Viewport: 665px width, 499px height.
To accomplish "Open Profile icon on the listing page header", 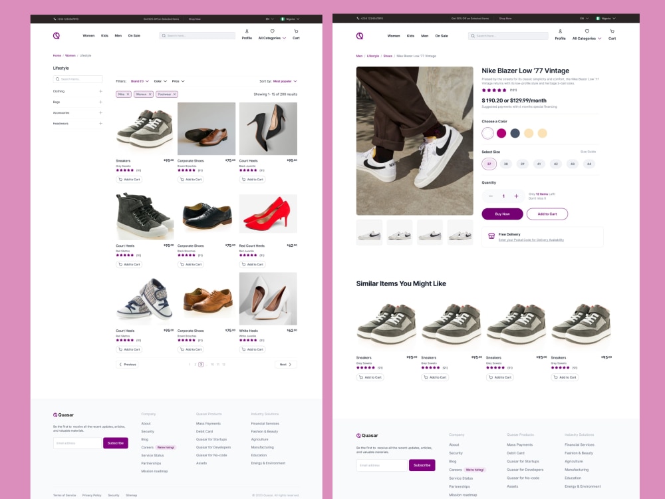I will point(247,31).
